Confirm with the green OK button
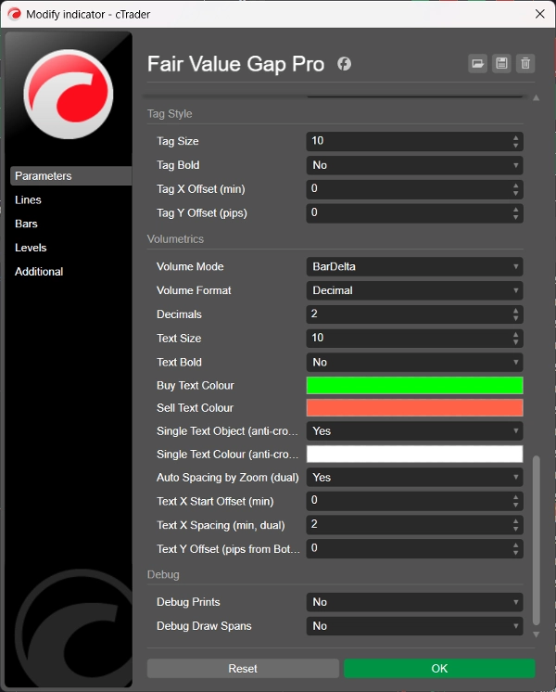Screen dimensions: 556x692 point(439,668)
